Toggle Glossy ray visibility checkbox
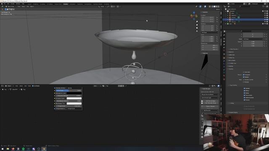269x151 pixels. (x=245, y=93)
